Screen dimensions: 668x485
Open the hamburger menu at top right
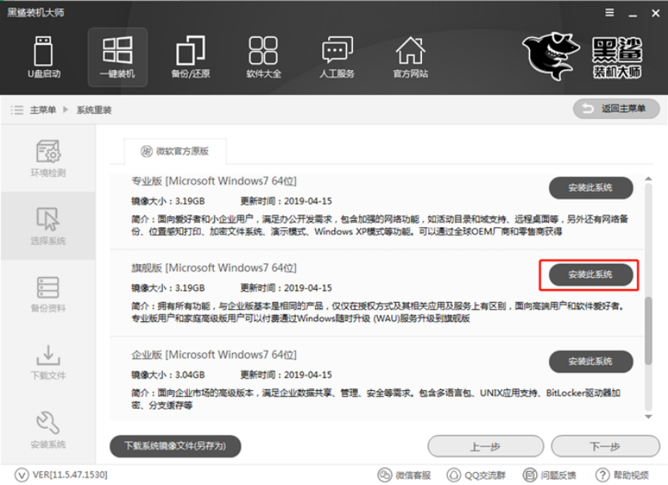tap(609, 12)
